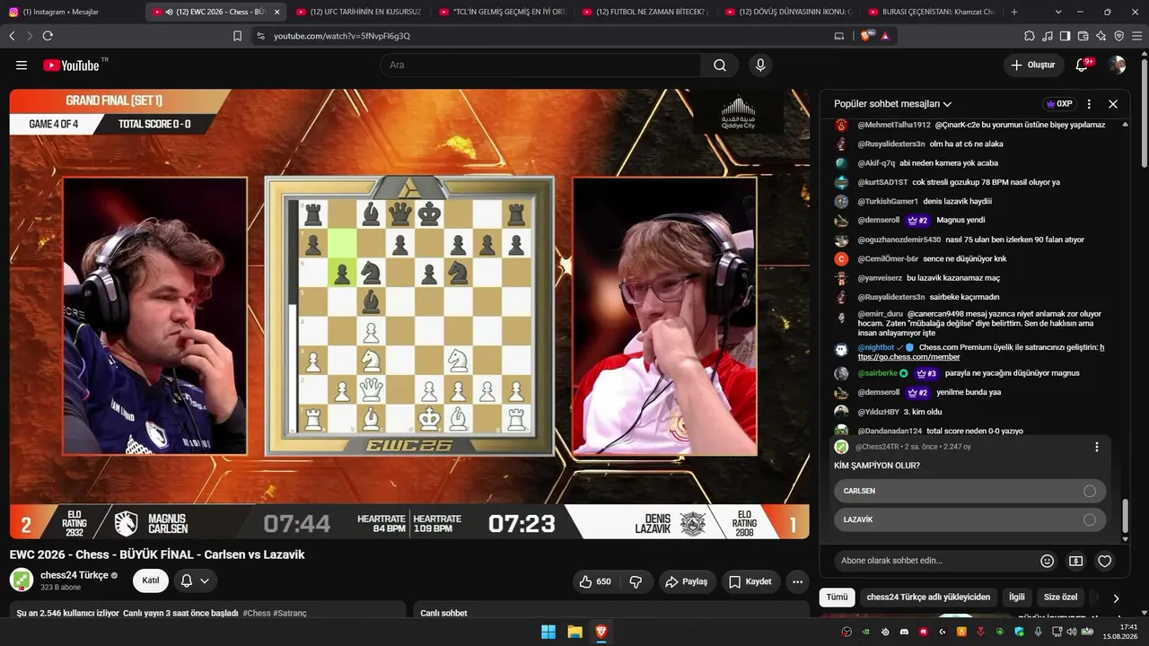Open the Brave Wallet icon
The height and width of the screenshot is (646, 1149).
click(1083, 36)
